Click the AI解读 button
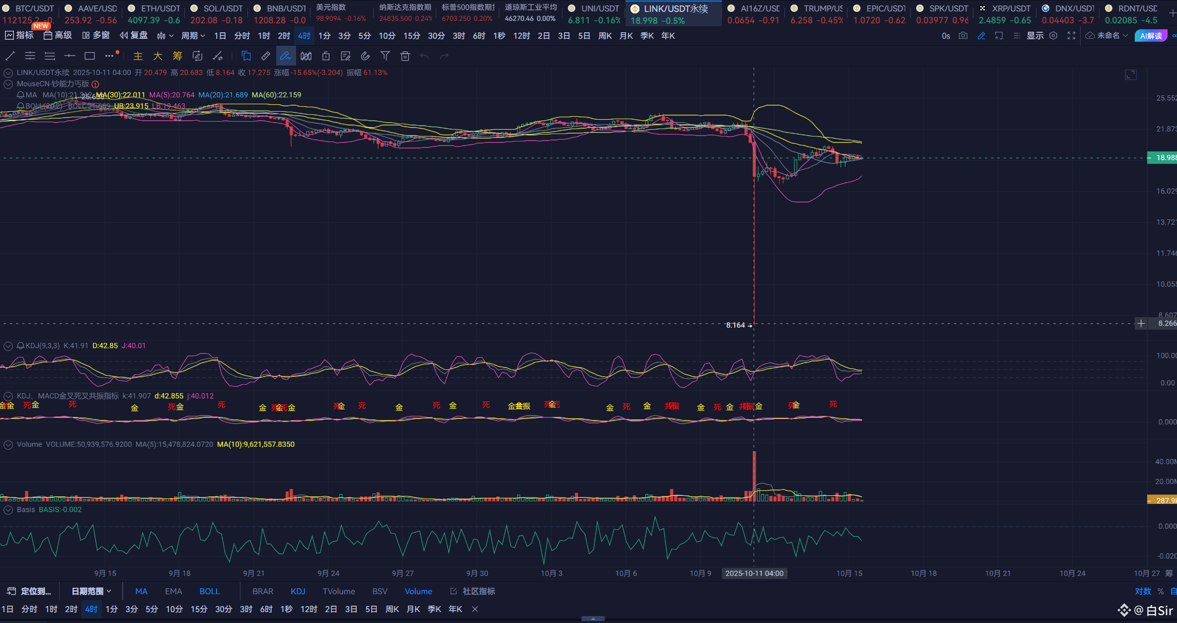1177x623 pixels. pos(1151,36)
